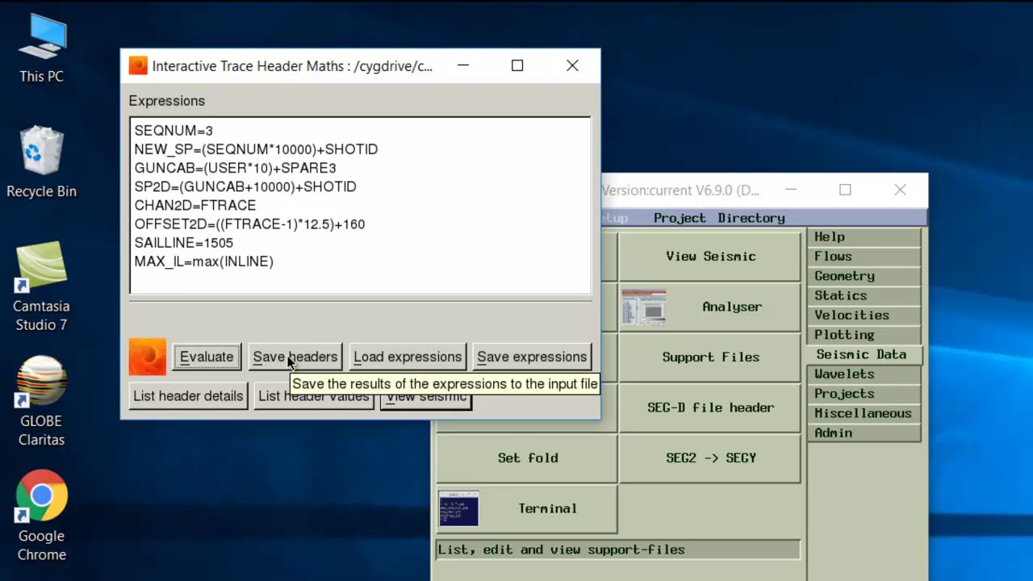Select the Miscellaneous category tab
The width and height of the screenshot is (1033, 581).
(864, 413)
